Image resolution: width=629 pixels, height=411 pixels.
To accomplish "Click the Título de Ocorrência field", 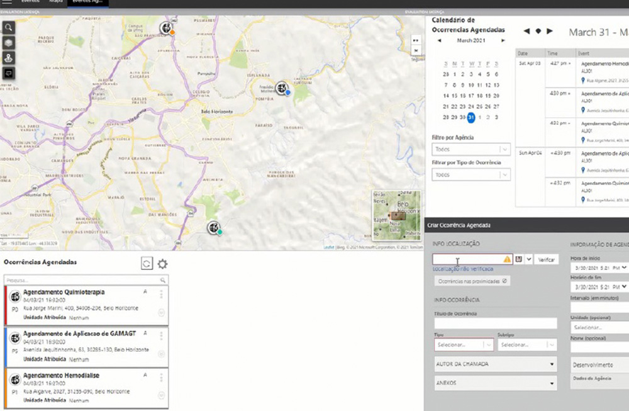I will coord(495,324).
